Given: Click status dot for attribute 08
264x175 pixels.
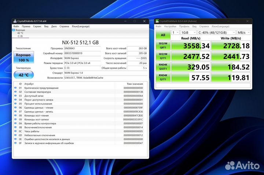Looking at the screenshot, I should tap(15, 115).
